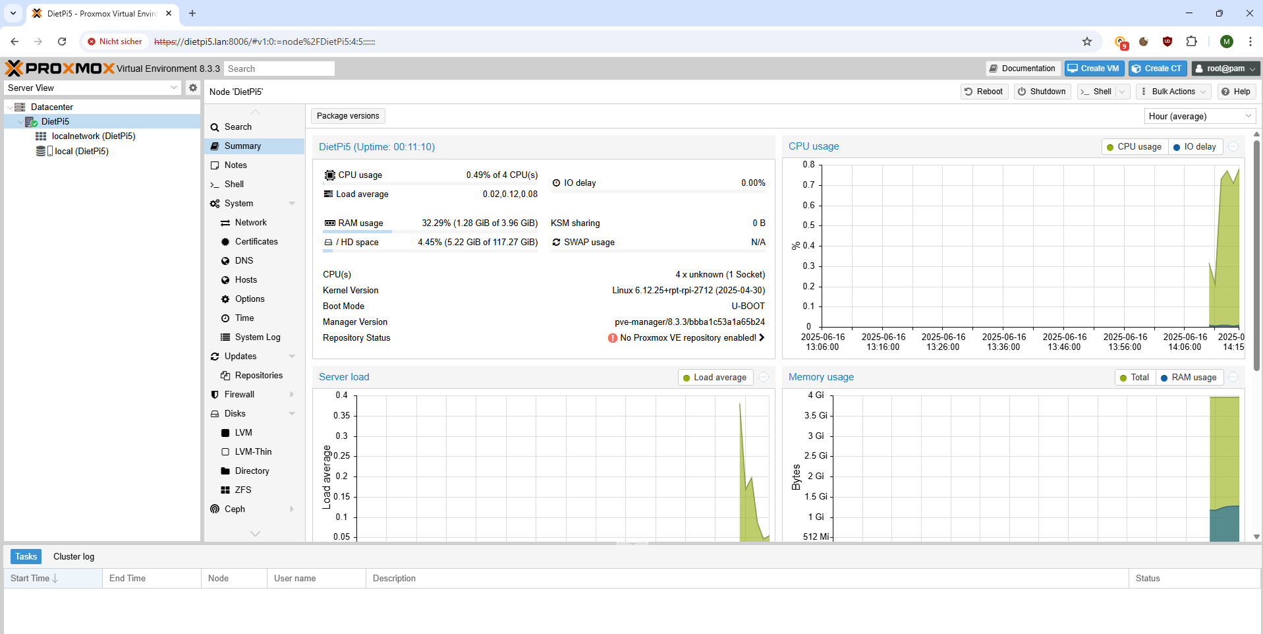This screenshot has width=1263, height=634.
Task: Select Summary in the node menu
Action: tap(254, 146)
